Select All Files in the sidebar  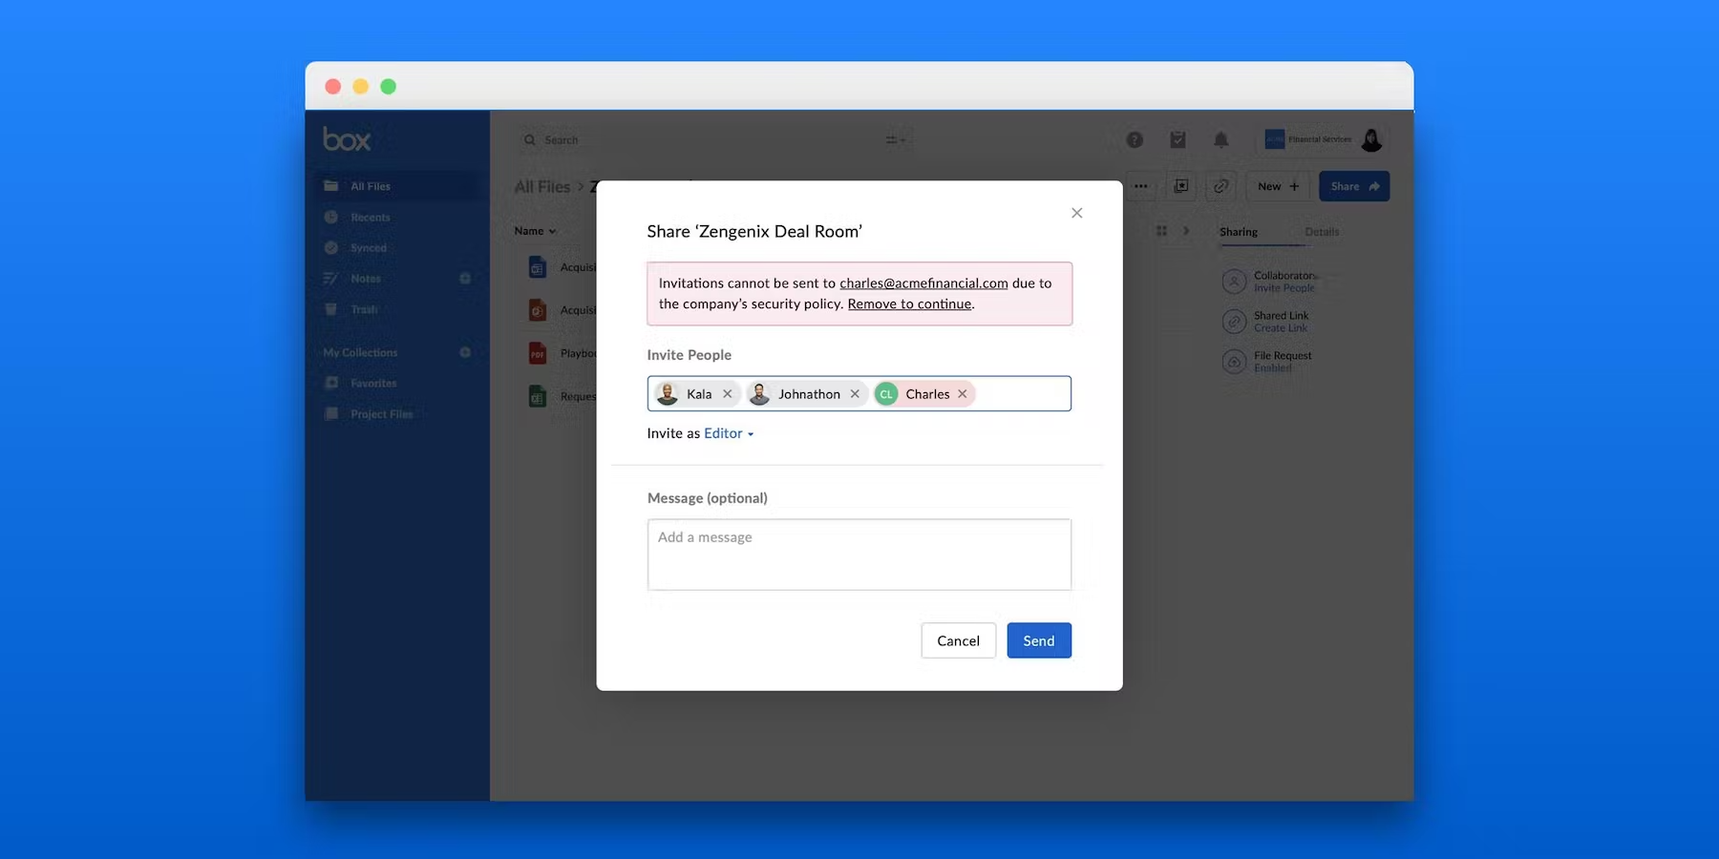point(370,186)
